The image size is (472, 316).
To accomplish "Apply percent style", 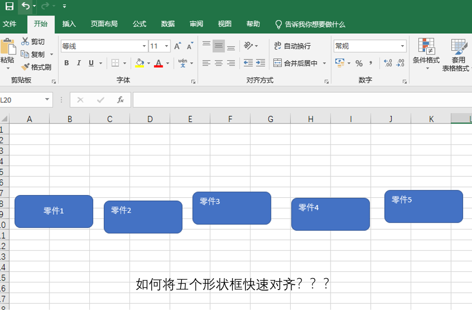I will pos(359,63).
